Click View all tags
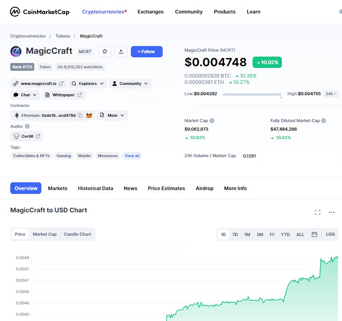Screen dimensions: 342x321 (x=132, y=156)
